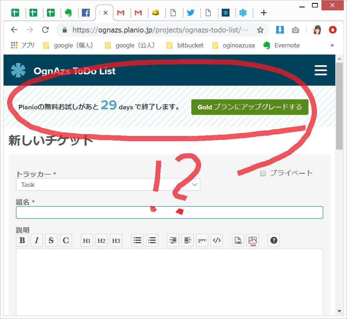Click inside the 説明 description text area
The height and width of the screenshot is (319, 347).
pos(170,282)
